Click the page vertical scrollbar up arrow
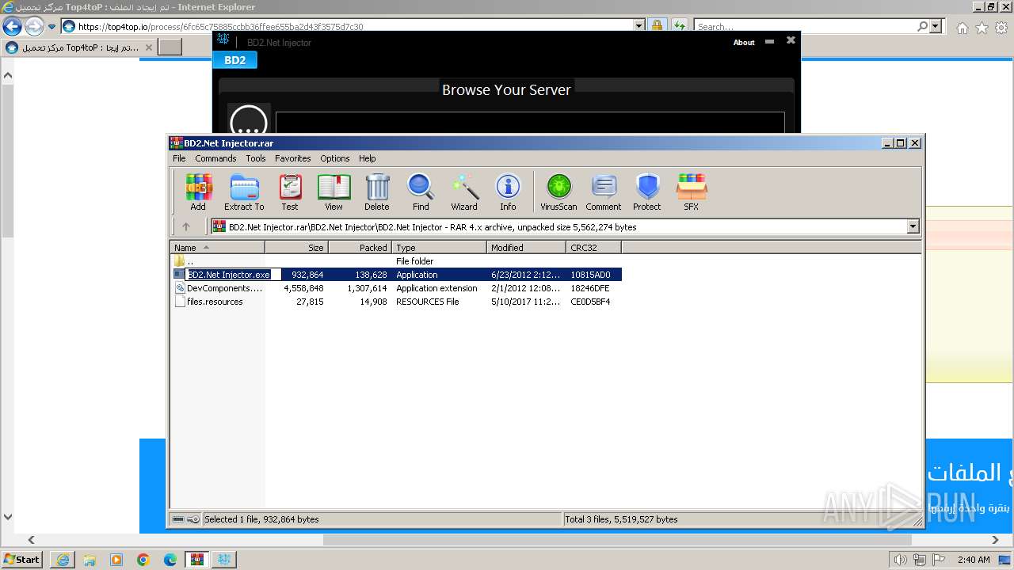This screenshot has height=570, width=1014. [8, 75]
